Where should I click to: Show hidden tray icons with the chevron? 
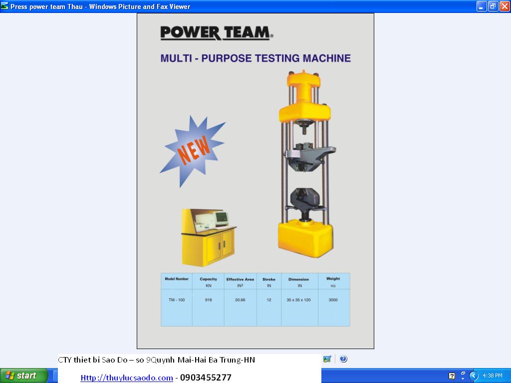(x=474, y=376)
